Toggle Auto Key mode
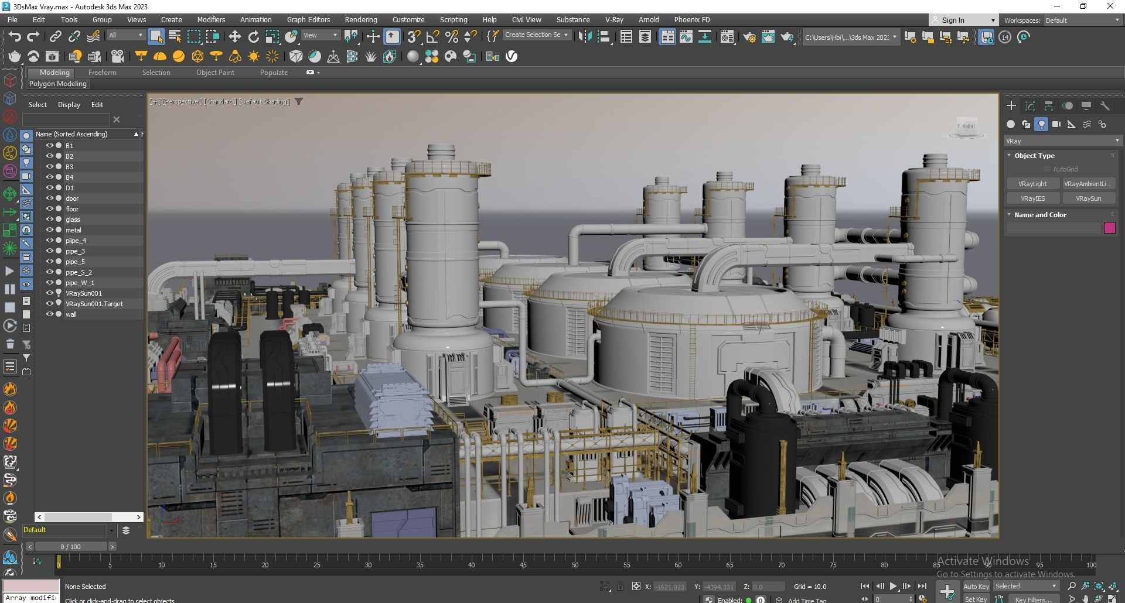The height and width of the screenshot is (603, 1125). (976, 586)
